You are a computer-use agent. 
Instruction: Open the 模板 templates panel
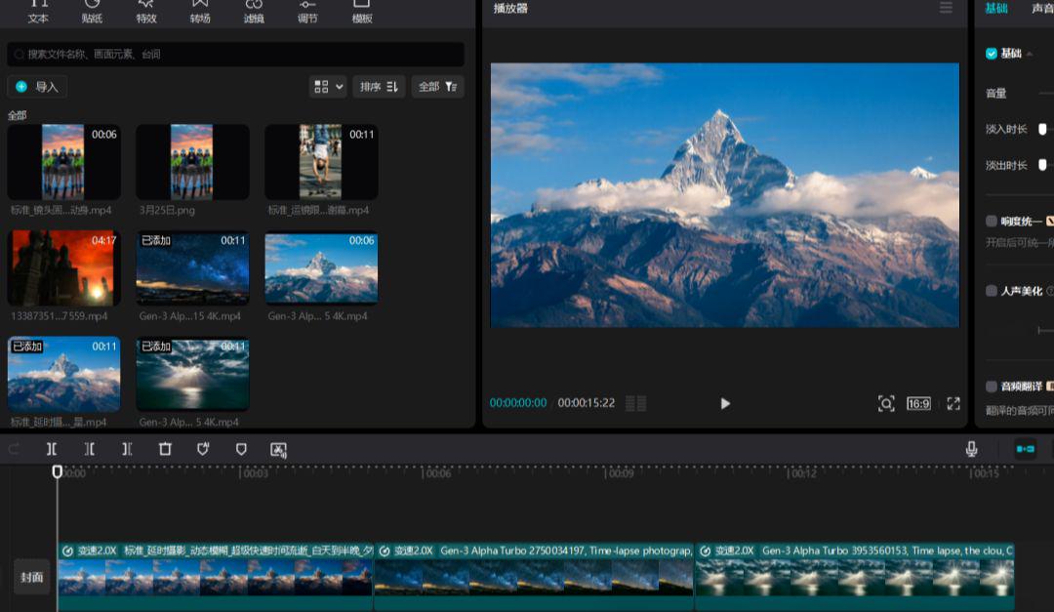pyautogui.click(x=362, y=12)
